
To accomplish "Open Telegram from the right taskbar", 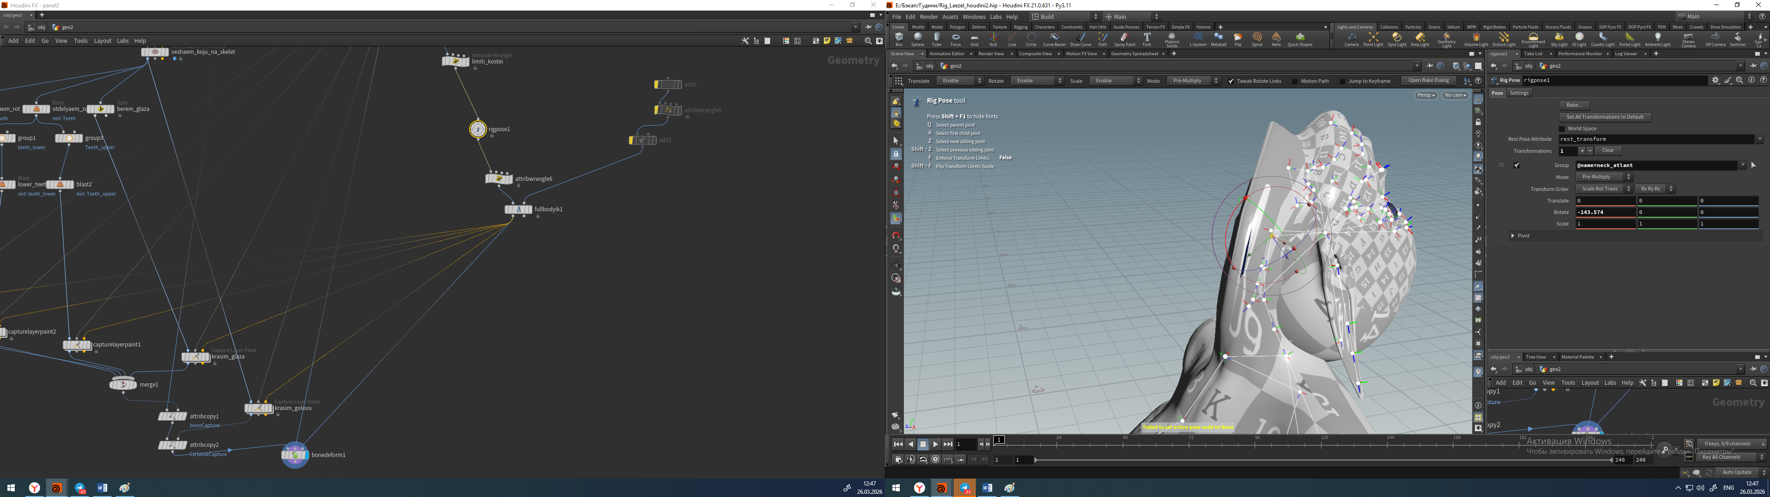I will pyautogui.click(x=965, y=488).
